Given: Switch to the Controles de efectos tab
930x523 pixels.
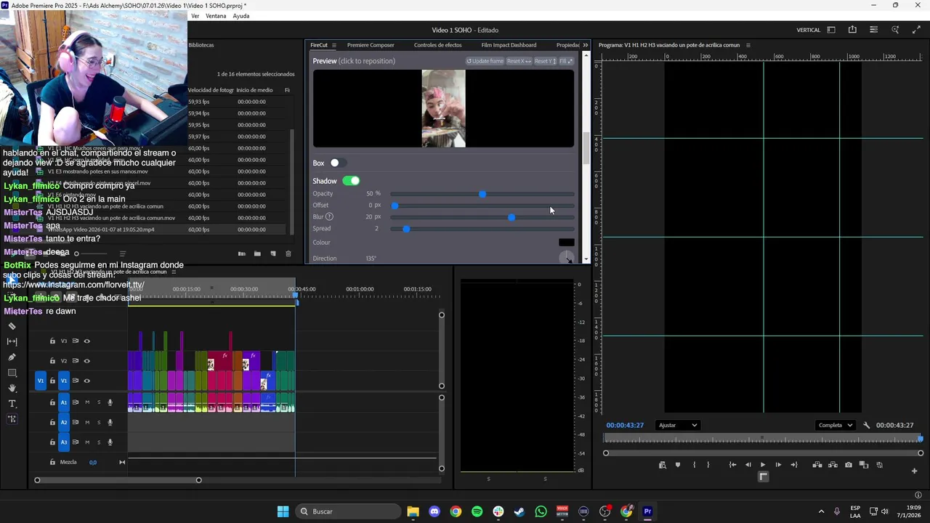Looking at the screenshot, I should click(438, 45).
